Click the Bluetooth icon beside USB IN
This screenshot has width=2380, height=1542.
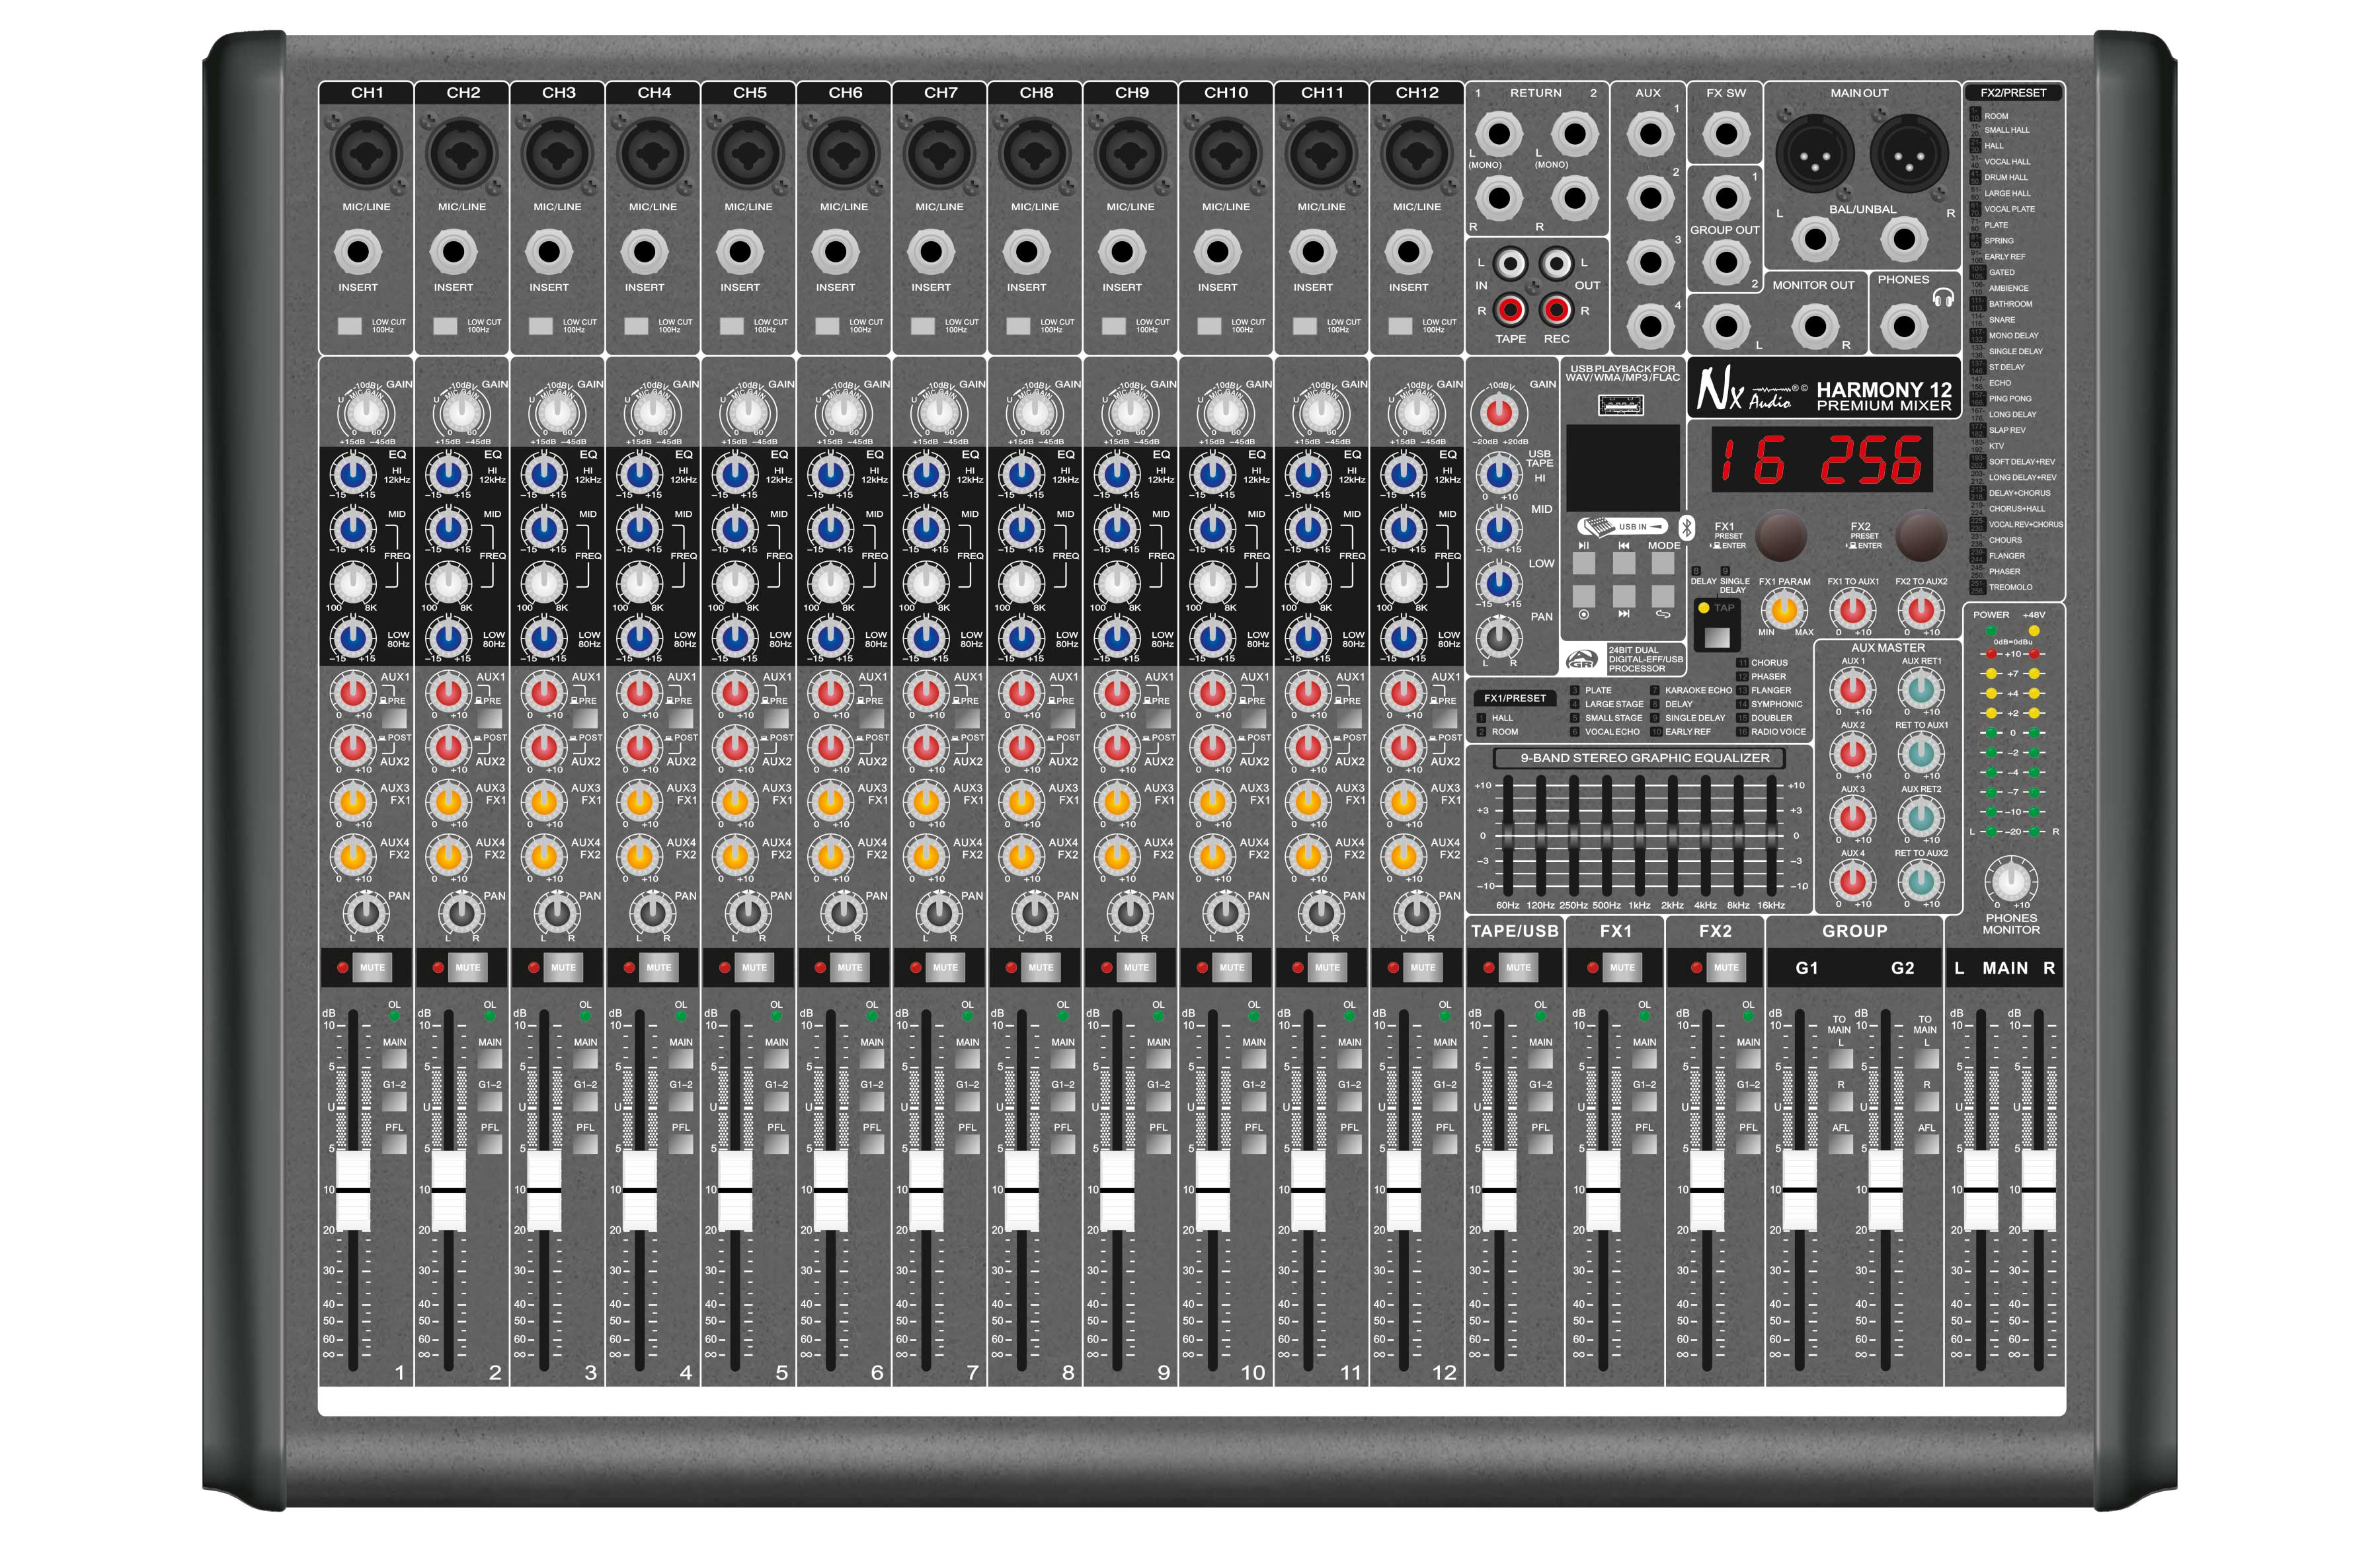click(1687, 527)
